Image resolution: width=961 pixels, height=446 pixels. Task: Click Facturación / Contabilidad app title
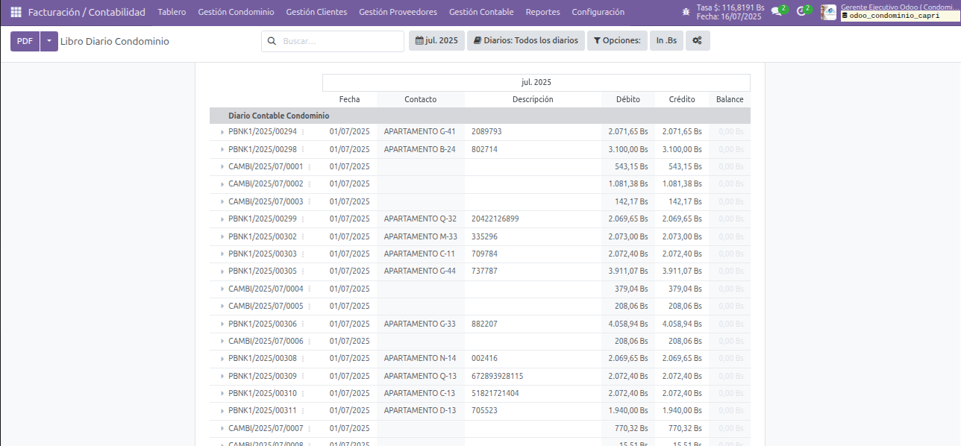point(87,12)
